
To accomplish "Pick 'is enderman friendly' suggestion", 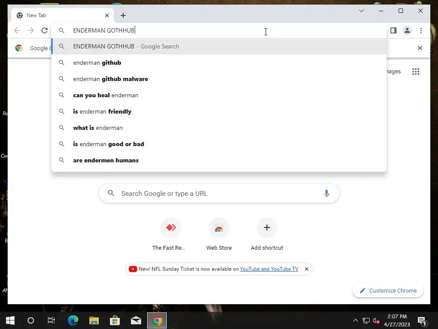I will (x=219, y=111).
